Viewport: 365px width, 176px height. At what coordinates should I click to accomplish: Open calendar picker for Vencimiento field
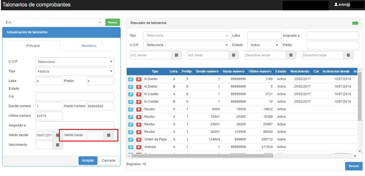pyautogui.click(x=57, y=145)
